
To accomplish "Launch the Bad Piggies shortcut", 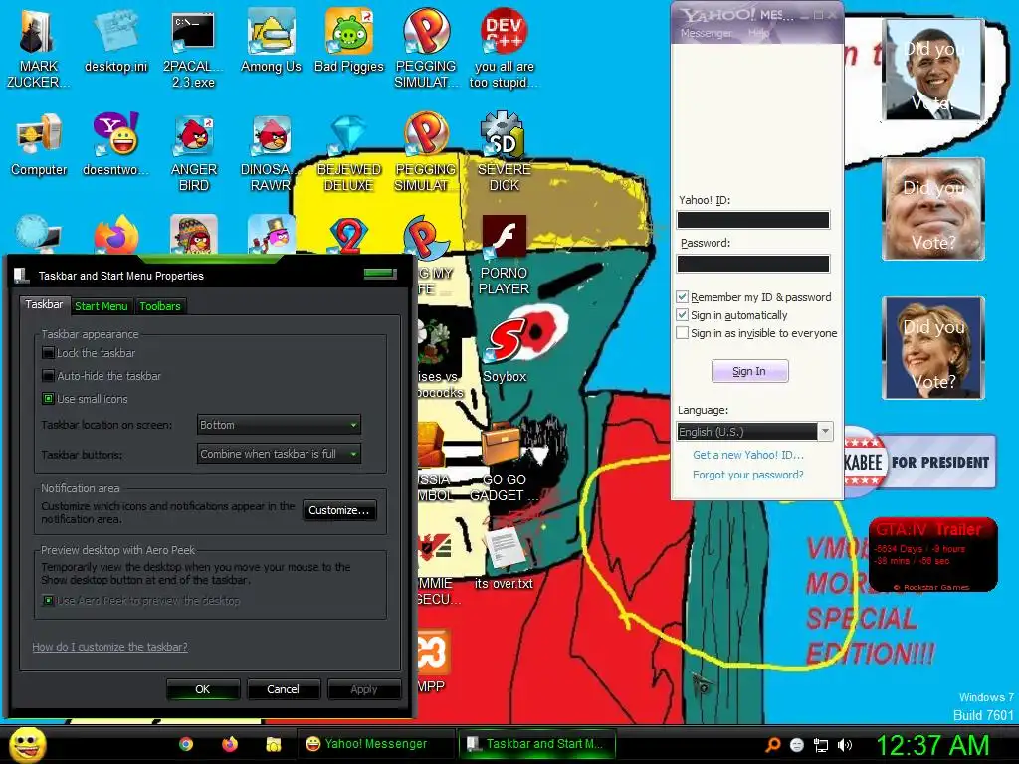I will coord(349,40).
